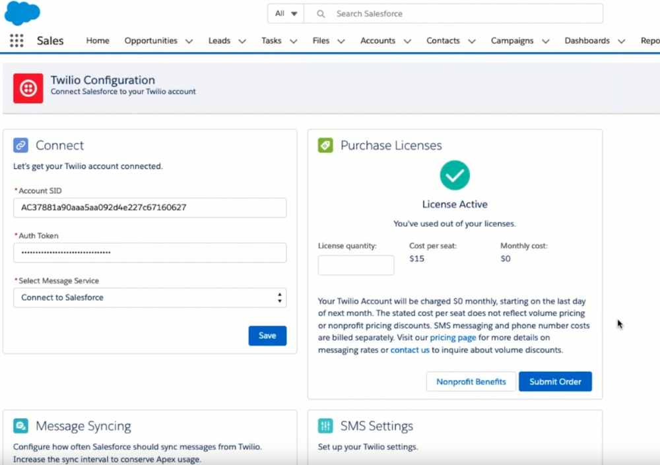Open the App Launcher waffle grid
Image resolution: width=660 pixels, height=465 pixels.
click(x=16, y=40)
